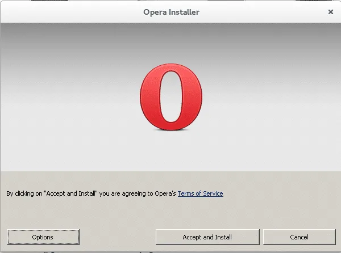Click the red Opera logo
This screenshot has height=253, width=341.
[171, 97]
